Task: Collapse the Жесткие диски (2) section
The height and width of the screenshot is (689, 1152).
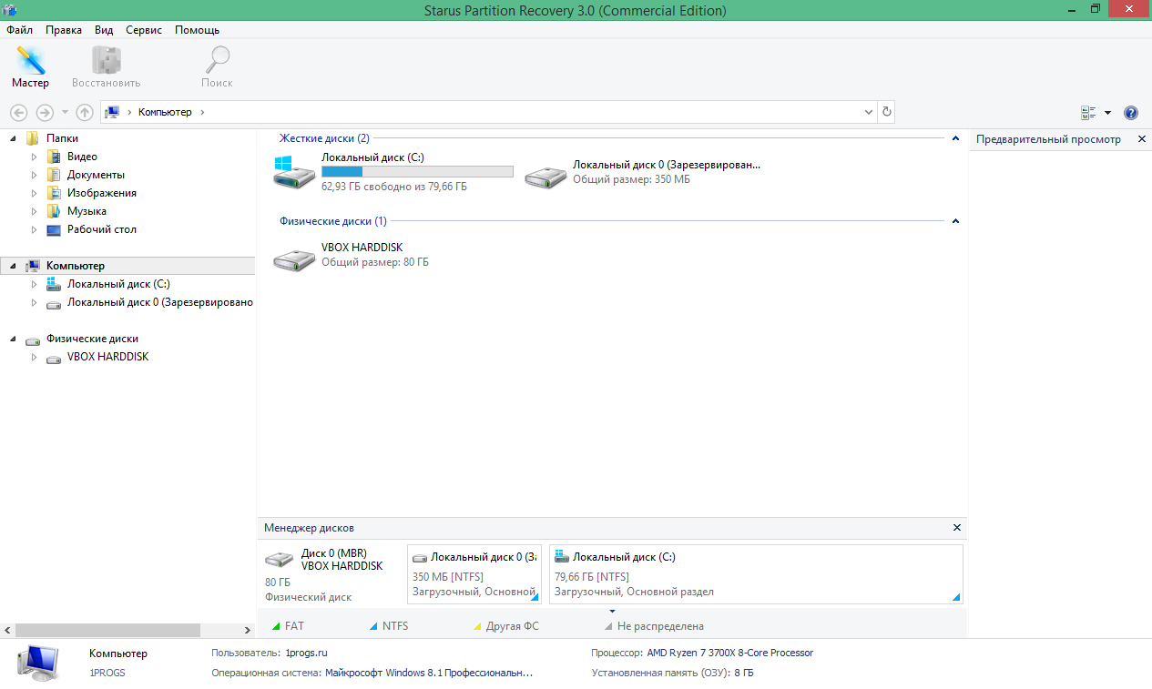Action: (x=955, y=138)
